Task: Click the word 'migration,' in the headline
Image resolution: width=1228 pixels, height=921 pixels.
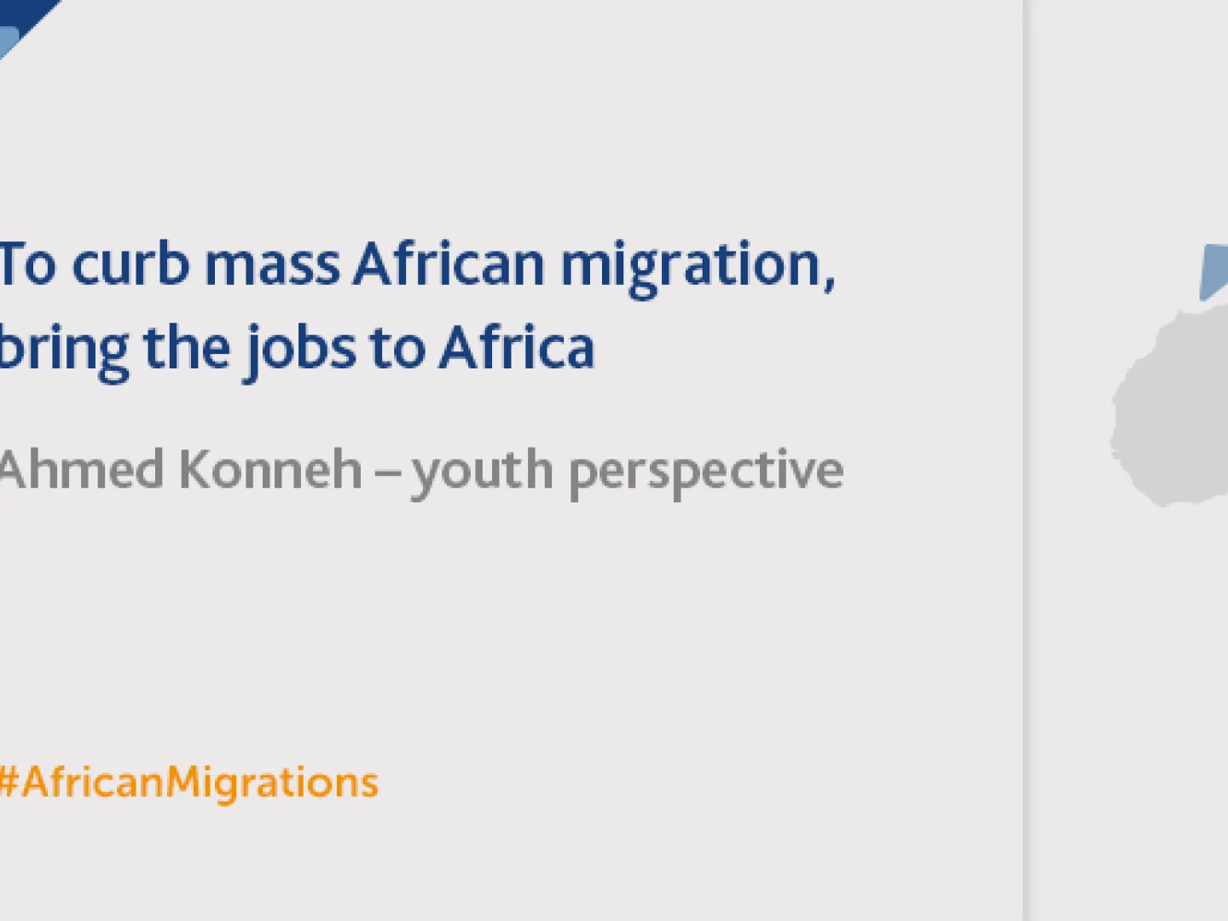Action: (697, 266)
